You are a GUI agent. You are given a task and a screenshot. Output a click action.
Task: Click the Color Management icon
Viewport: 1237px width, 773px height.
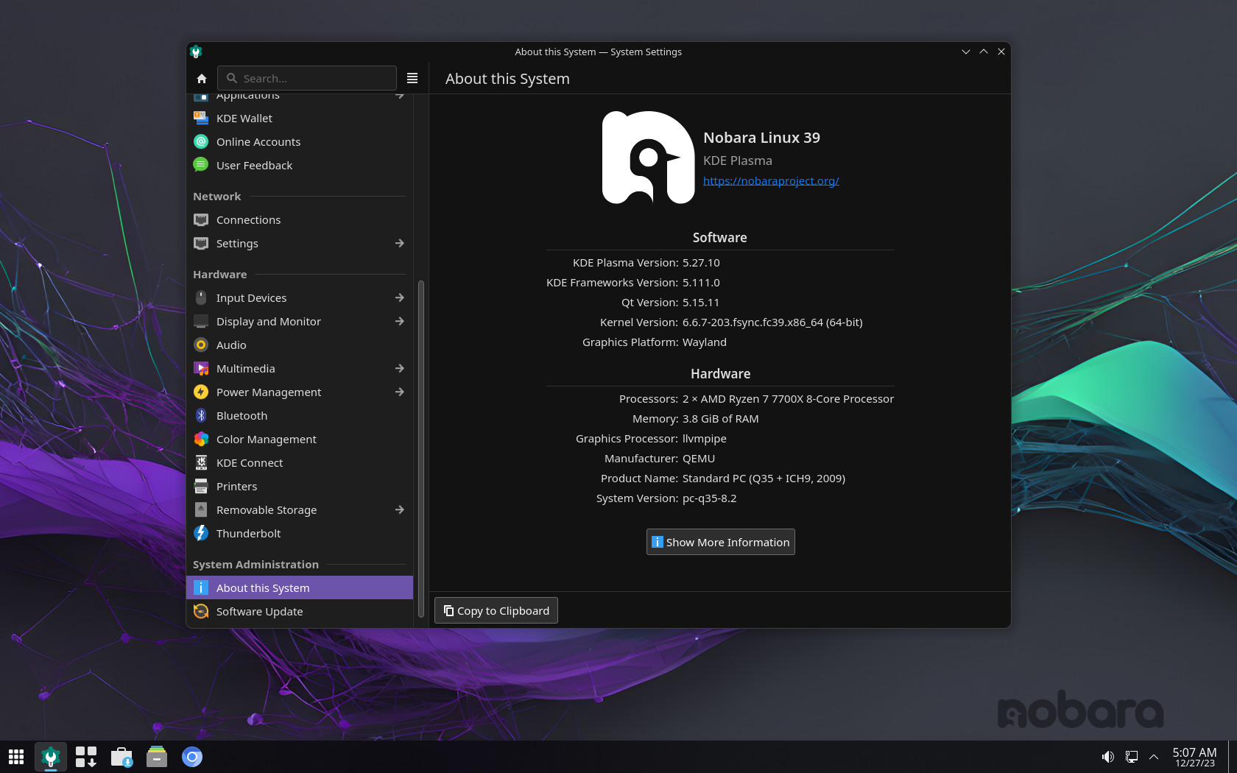[x=201, y=439]
